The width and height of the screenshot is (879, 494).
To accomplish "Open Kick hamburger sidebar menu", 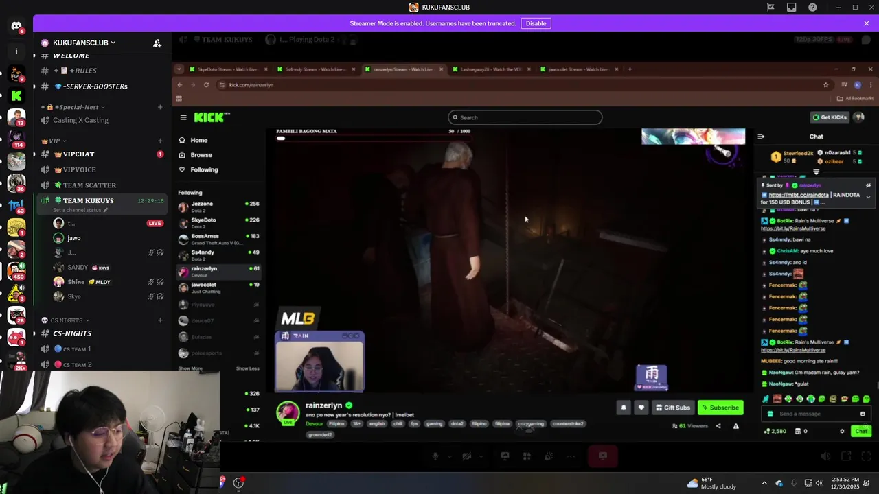I will coord(183,117).
